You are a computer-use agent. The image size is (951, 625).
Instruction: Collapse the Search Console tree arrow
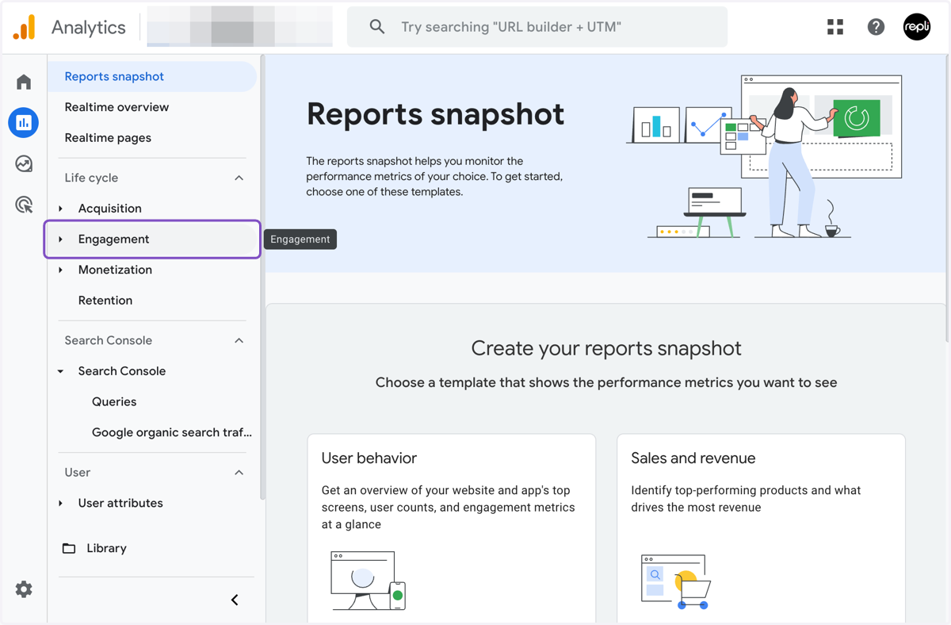(61, 371)
